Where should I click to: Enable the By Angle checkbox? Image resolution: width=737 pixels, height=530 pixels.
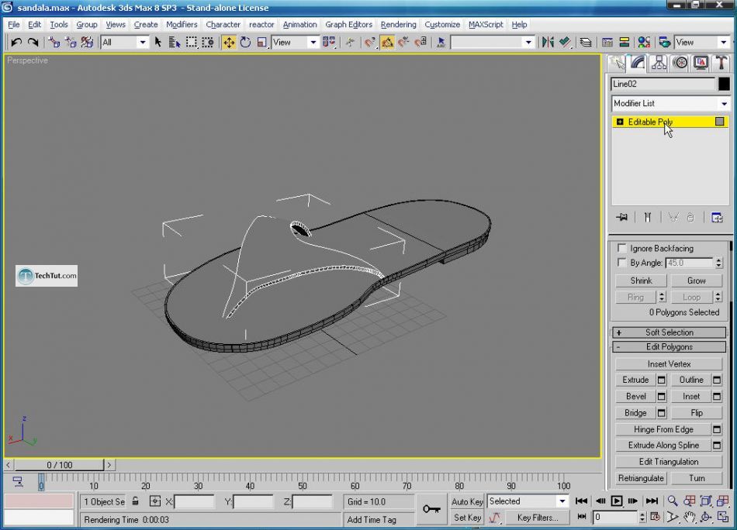click(x=622, y=263)
